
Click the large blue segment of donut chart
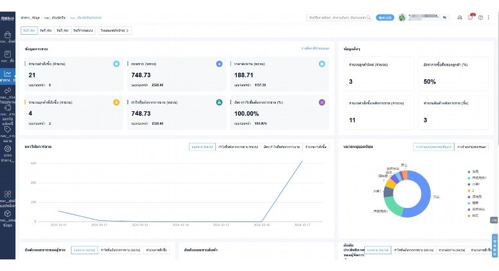pos(425,194)
